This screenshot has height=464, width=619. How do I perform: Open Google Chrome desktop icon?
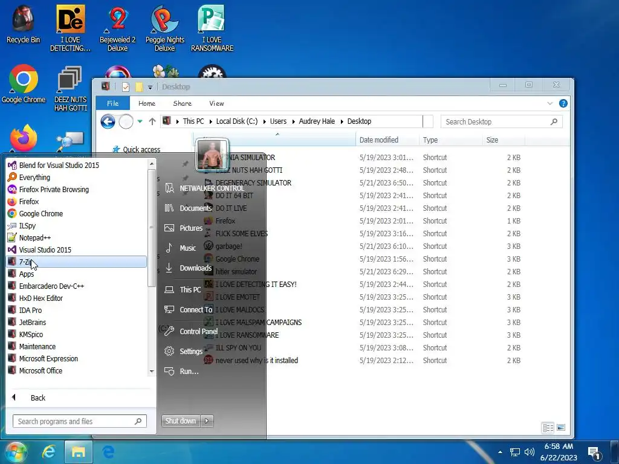click(24, 83)
